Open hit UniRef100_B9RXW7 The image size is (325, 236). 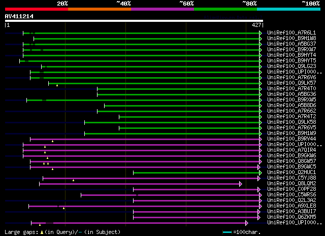tap(291, 50)
